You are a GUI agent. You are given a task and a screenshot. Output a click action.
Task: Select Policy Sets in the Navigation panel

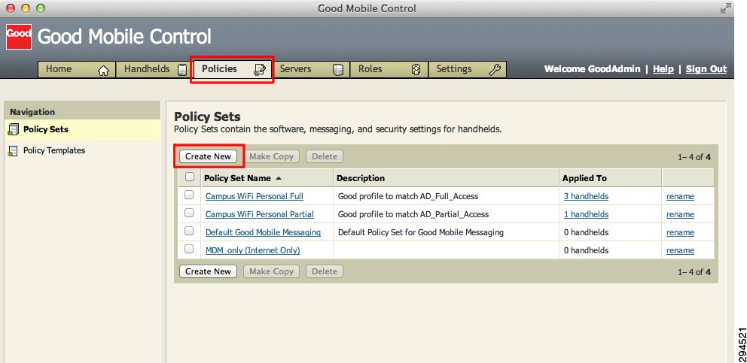(x=82, y=129)
